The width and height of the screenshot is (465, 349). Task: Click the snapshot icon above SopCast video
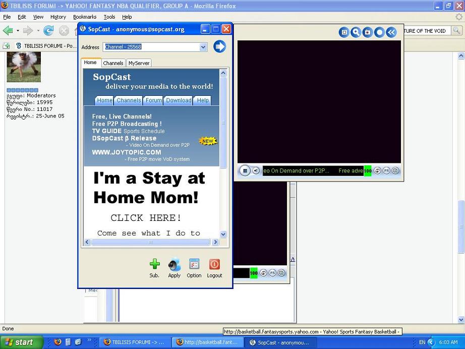368,32
